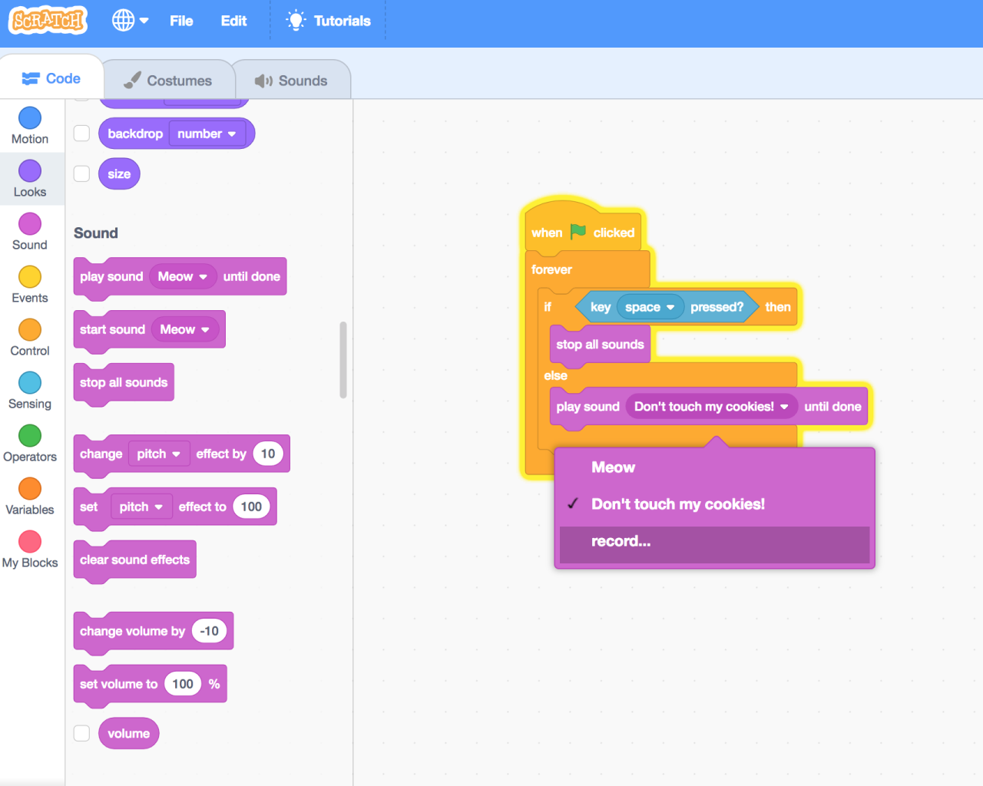Select the Sensing category circle

tap(30, 382)
